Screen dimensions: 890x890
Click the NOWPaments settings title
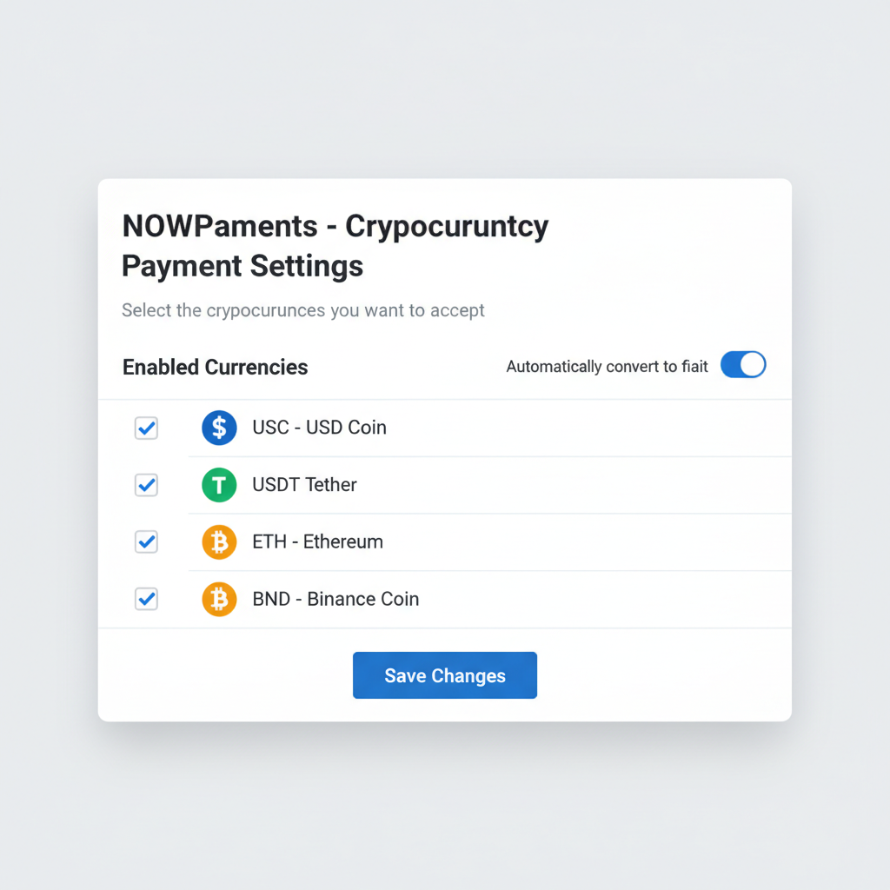click(x=335, y=246)
